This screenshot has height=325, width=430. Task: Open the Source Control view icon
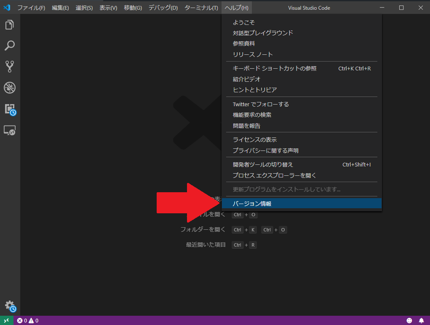(x=10, y=67)
